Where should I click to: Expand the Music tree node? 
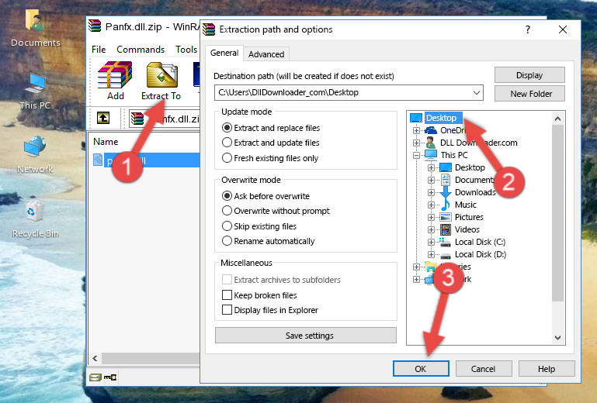click(x=431, y=205)
